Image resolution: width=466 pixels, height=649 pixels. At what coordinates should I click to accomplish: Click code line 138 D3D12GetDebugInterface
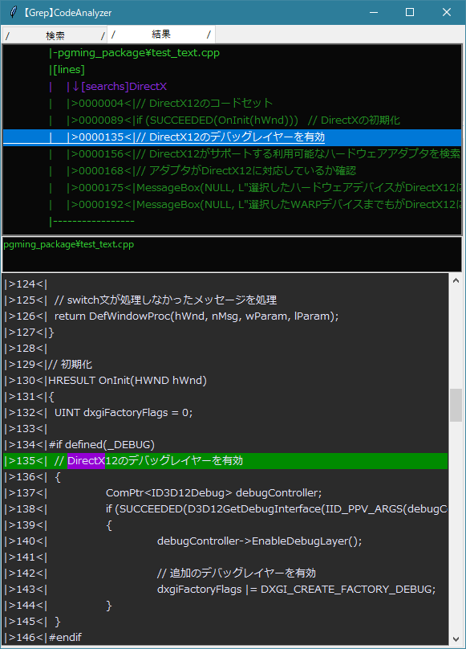[x=225, y=509]
